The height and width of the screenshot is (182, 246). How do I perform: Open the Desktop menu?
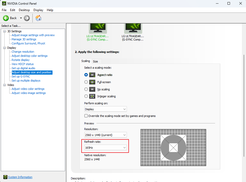click(x=24, y=10)
